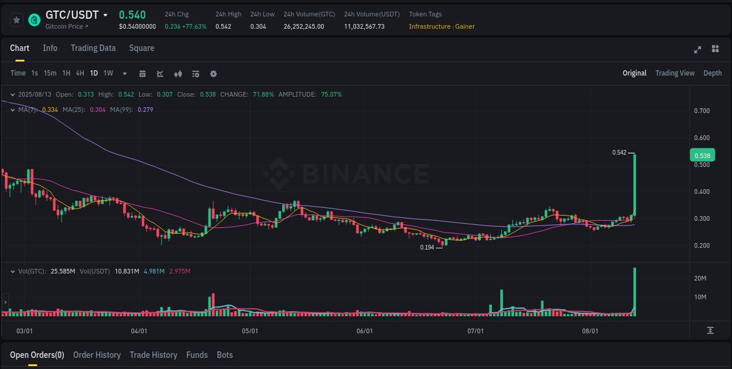Open the widgets layout icon top right
Viewport: 732px width, 369px height.
[x=714, y=50]
